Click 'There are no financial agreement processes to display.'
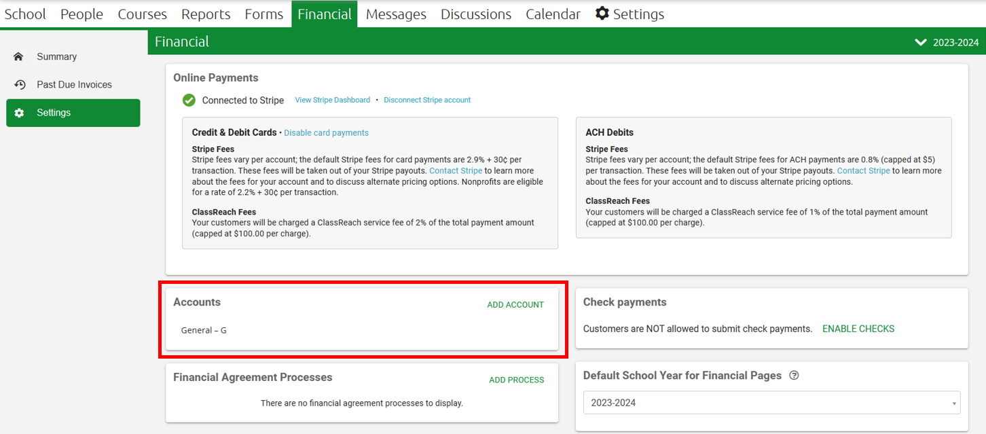The image size is (986, 434). click(x=362, y=403)
